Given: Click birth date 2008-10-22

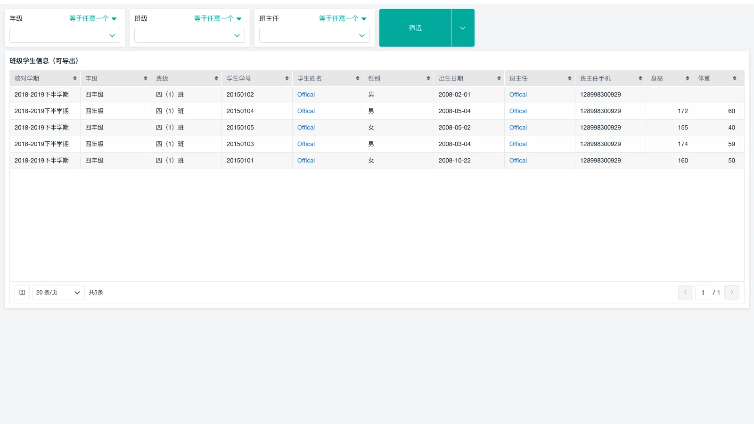Looking at the screenshot, I should (454, 161).
